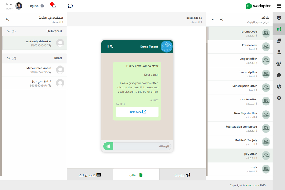This screenshot has height=190, width=285.
Task: Search members in the broadcast list
Action: pos(7,19)
